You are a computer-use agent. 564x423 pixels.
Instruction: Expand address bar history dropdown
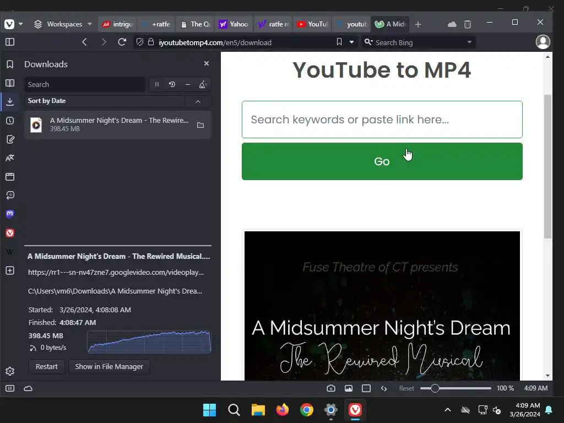[351, 42]
